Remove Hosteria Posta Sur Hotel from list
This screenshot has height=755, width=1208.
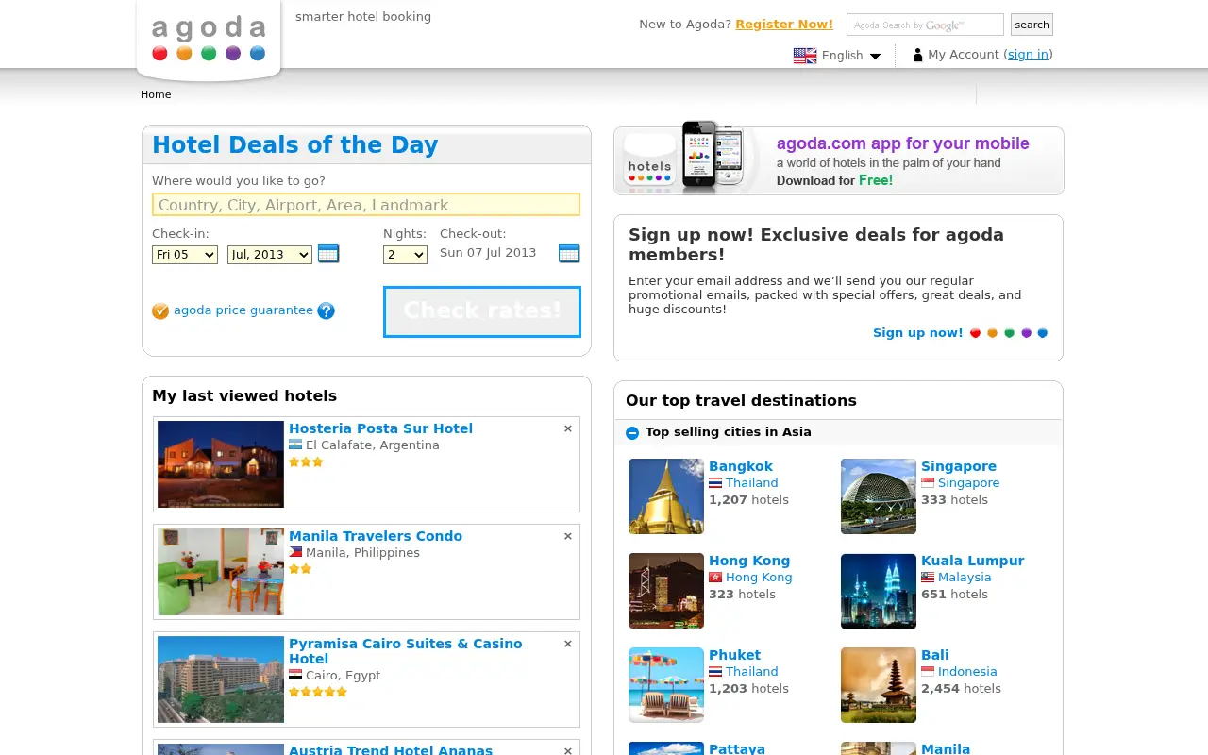pos(568,428)
